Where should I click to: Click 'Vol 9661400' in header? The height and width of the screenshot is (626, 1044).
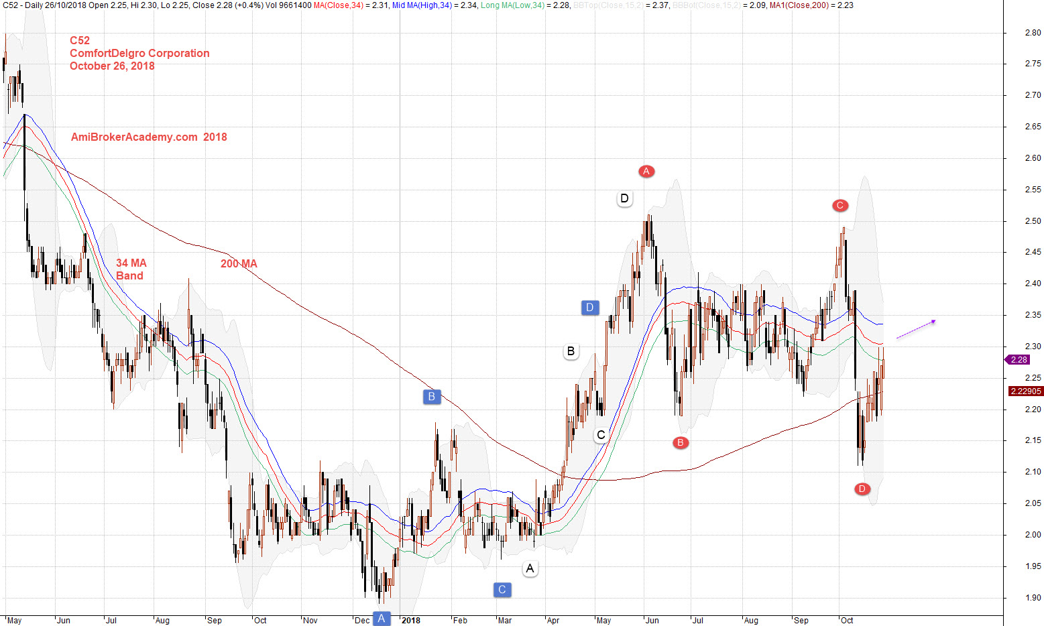coord(288,5)
